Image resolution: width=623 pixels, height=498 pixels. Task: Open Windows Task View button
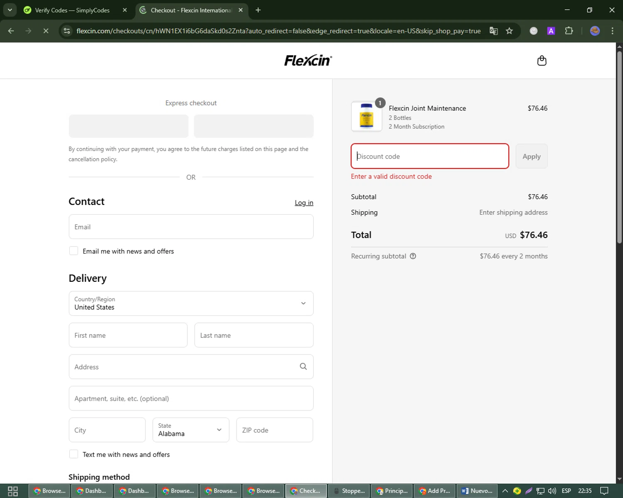[13, 491]
